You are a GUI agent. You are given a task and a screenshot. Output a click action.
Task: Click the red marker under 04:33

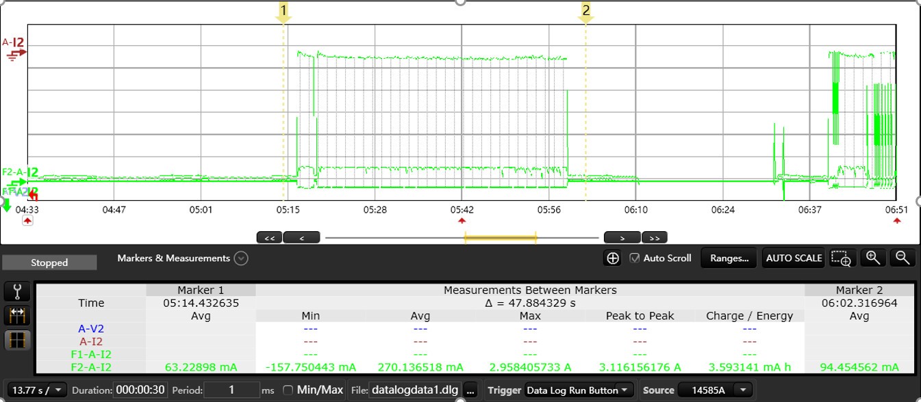point(27,221)
